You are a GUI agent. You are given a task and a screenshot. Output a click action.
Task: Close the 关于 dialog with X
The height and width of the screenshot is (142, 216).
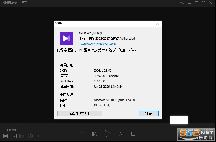[x=158, y=24]
